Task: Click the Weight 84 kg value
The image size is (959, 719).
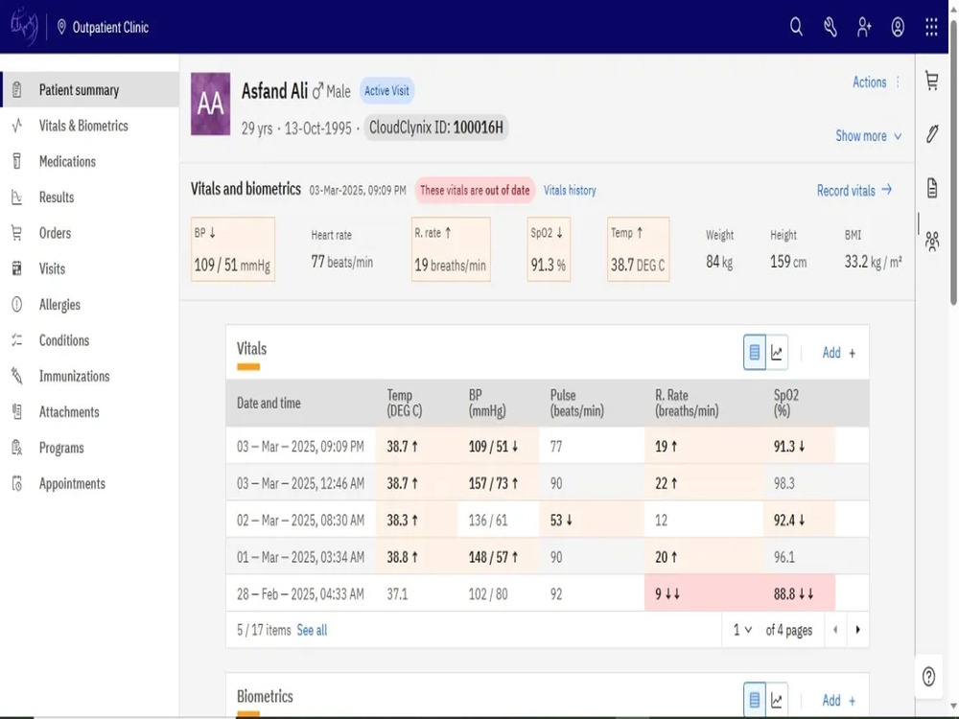Action: pyautogui.click(x=719, y=263)
